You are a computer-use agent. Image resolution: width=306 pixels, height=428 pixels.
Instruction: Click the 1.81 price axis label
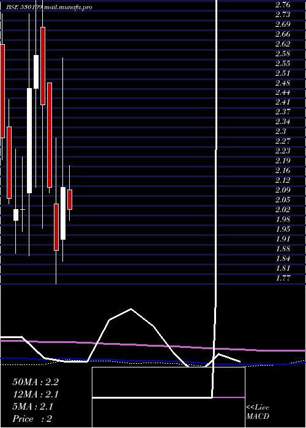[x=283, y=268]
